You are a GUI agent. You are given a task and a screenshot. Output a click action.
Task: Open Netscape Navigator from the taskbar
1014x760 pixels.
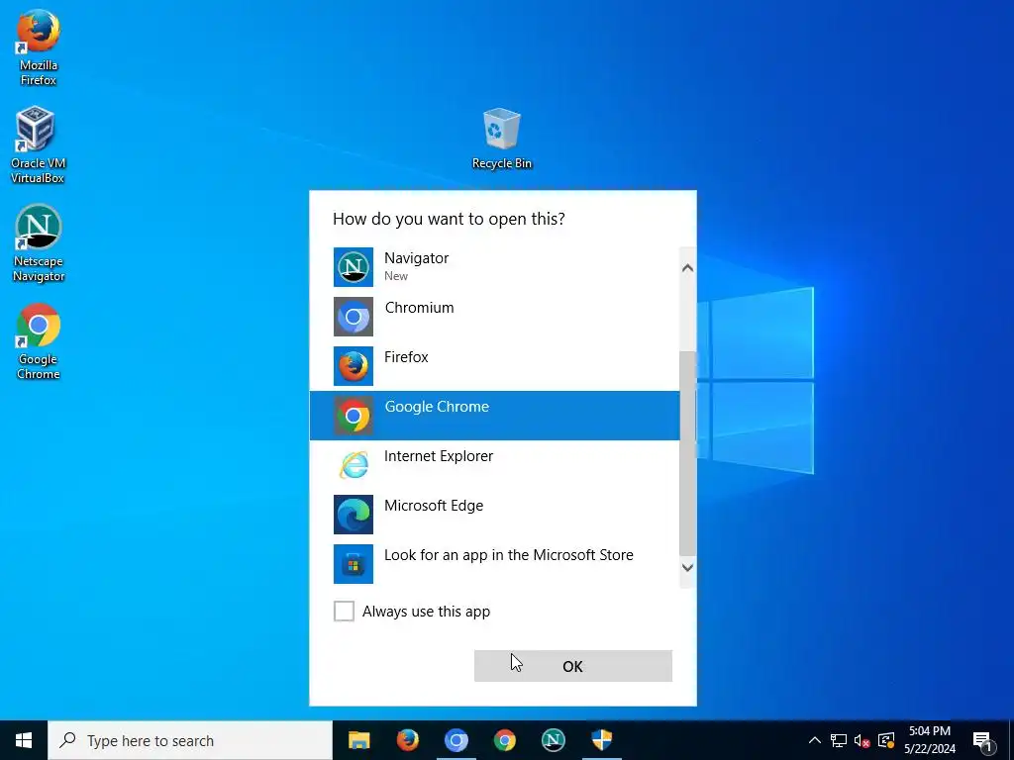[x=553, y=740]
